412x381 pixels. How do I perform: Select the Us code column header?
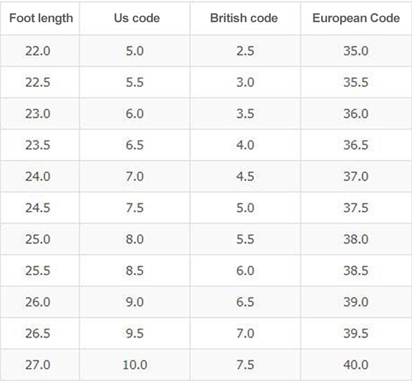coord(137,19)
